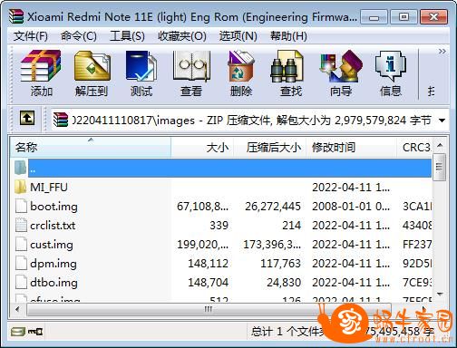Viewport: 457px width, 348px height.
Task: Minimize the WinRAR window
Action: tap(374, 17)
